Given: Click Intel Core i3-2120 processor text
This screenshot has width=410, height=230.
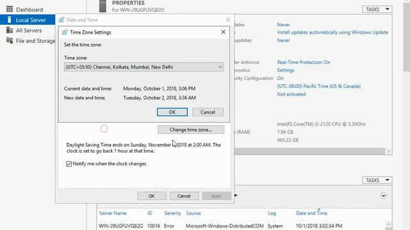Looking at the screenshot, I should pyautogui.click(x=322, y=124).
